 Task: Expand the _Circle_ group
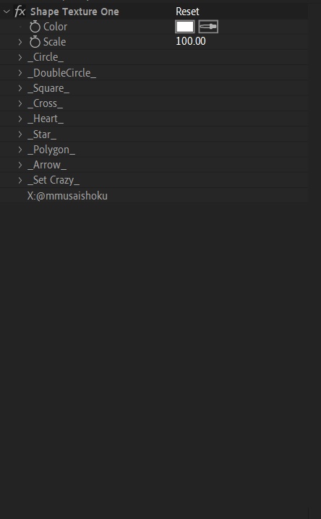(x=20, y=57)
